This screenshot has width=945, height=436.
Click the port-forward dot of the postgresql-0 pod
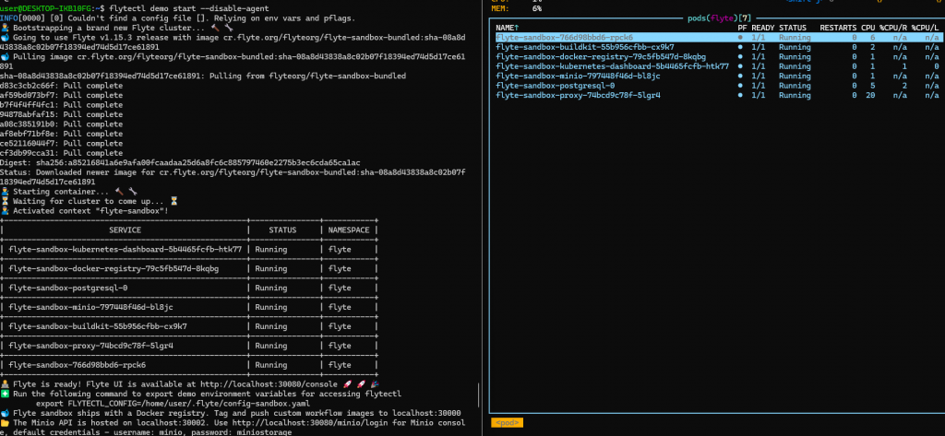[x=741, y=86]
